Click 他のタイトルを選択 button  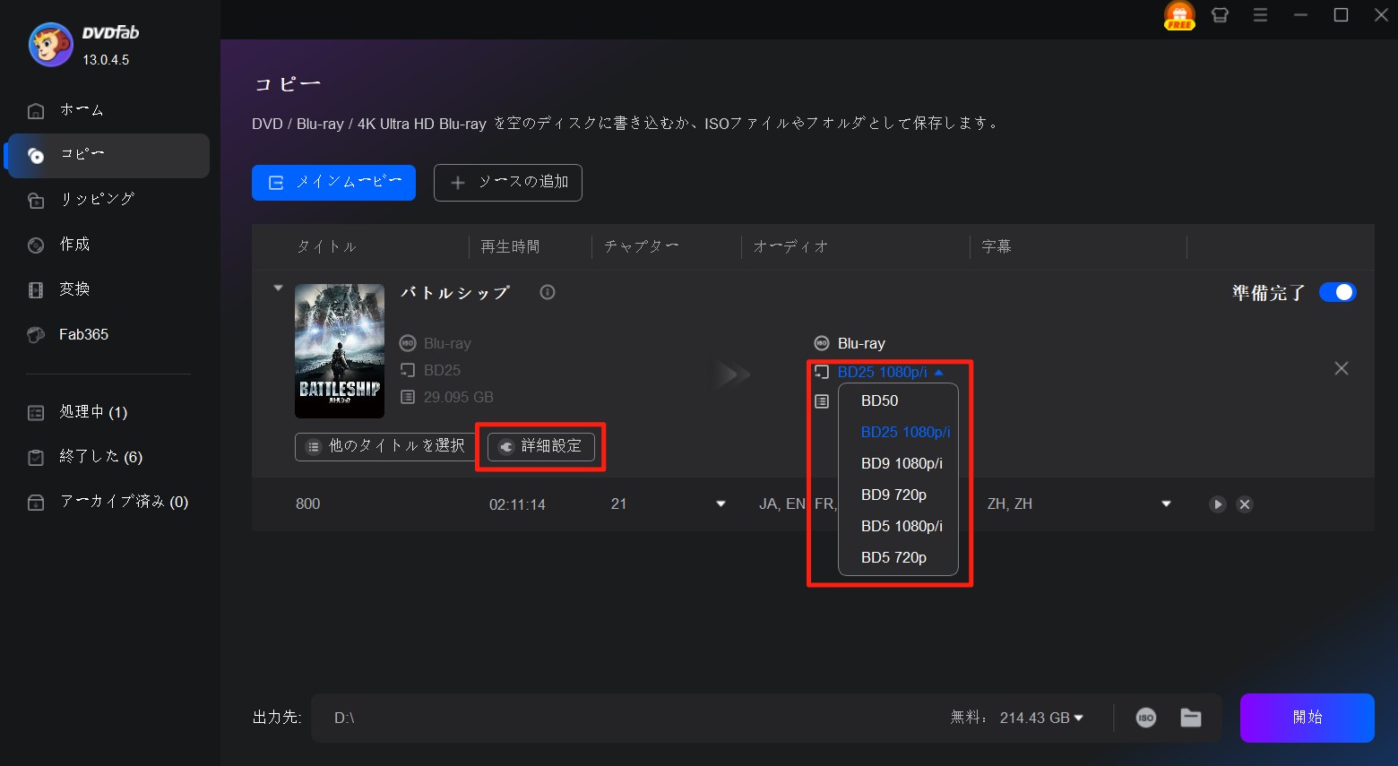[x=385, y=446]
